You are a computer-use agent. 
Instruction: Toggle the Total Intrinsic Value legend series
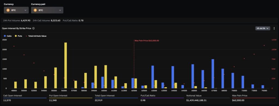36,36
